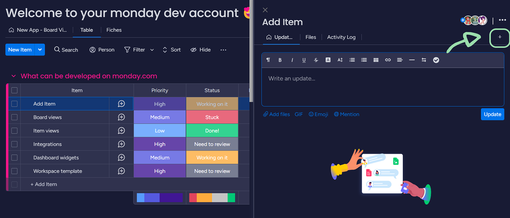Switch to the Activity Log tab
The image size is (510, 218).
tap(341, 37)
